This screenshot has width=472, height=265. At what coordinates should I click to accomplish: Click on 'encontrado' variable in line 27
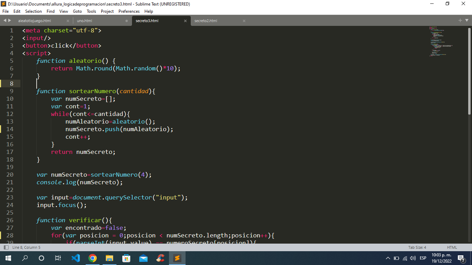pyautogui.click(x=84, y=228)
